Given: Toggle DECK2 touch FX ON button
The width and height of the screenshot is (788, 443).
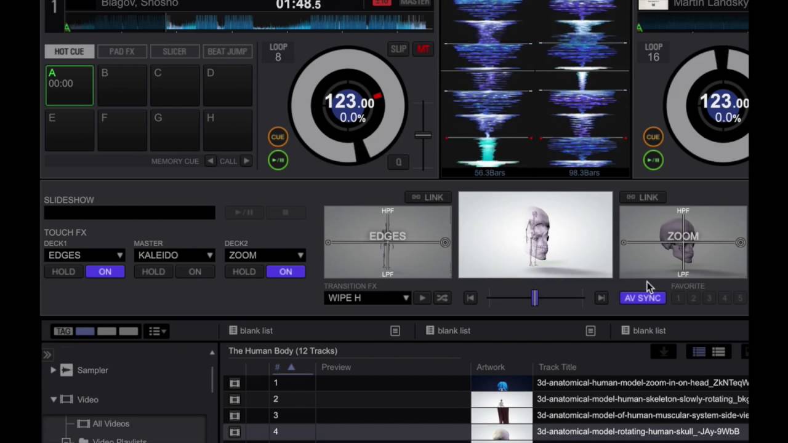Looking at the screenshot, I should pos(286,271).
